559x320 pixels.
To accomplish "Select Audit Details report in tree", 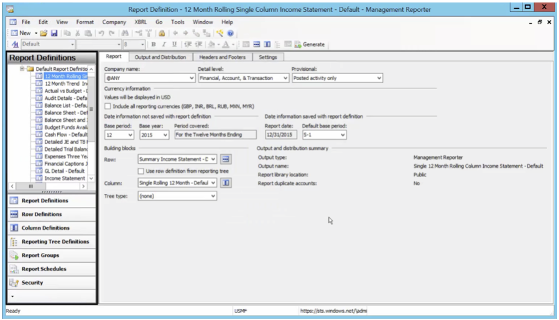I will [x=65, y=98].
